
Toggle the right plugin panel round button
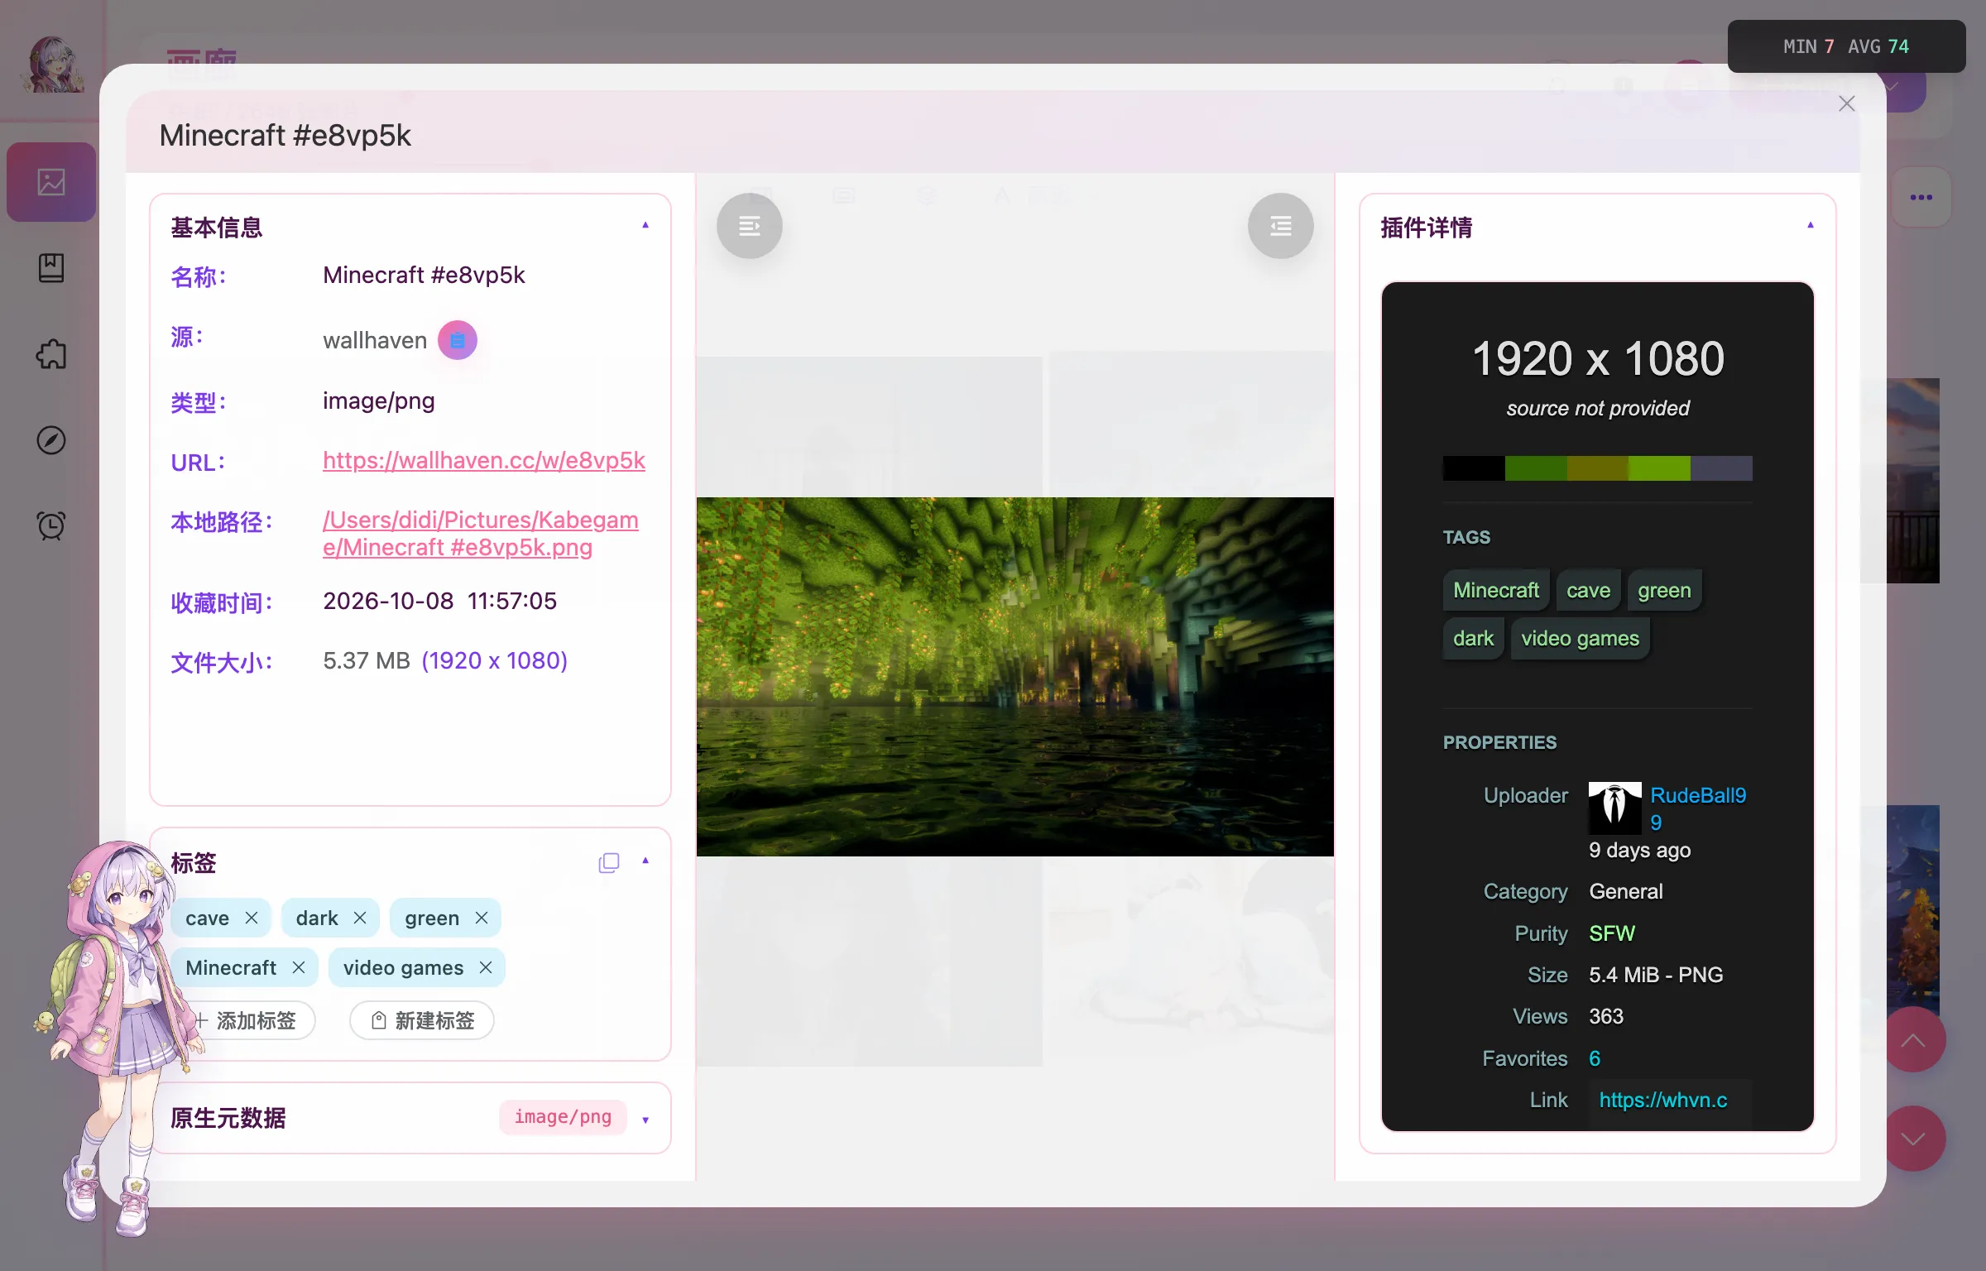click(1280, 226)
